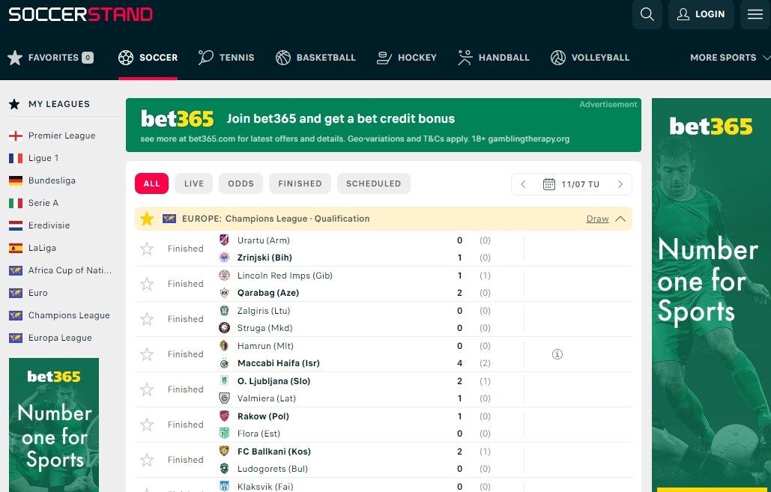Open Premier League from My Leagues
This screenshot has width=771, height=492.
tap(61, 136)
